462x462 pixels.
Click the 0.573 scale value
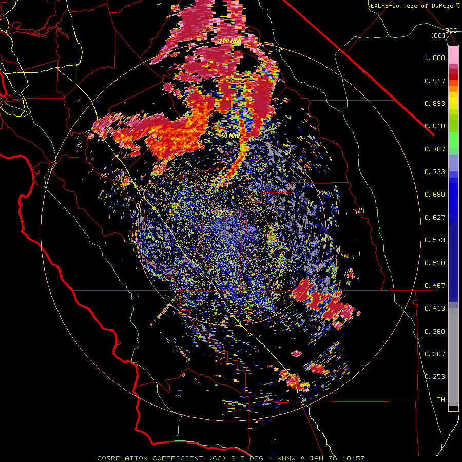click(x=435, y=240)
